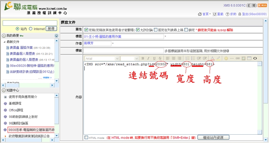
Task: Toggle source code view icon
Action: (255, 58)
